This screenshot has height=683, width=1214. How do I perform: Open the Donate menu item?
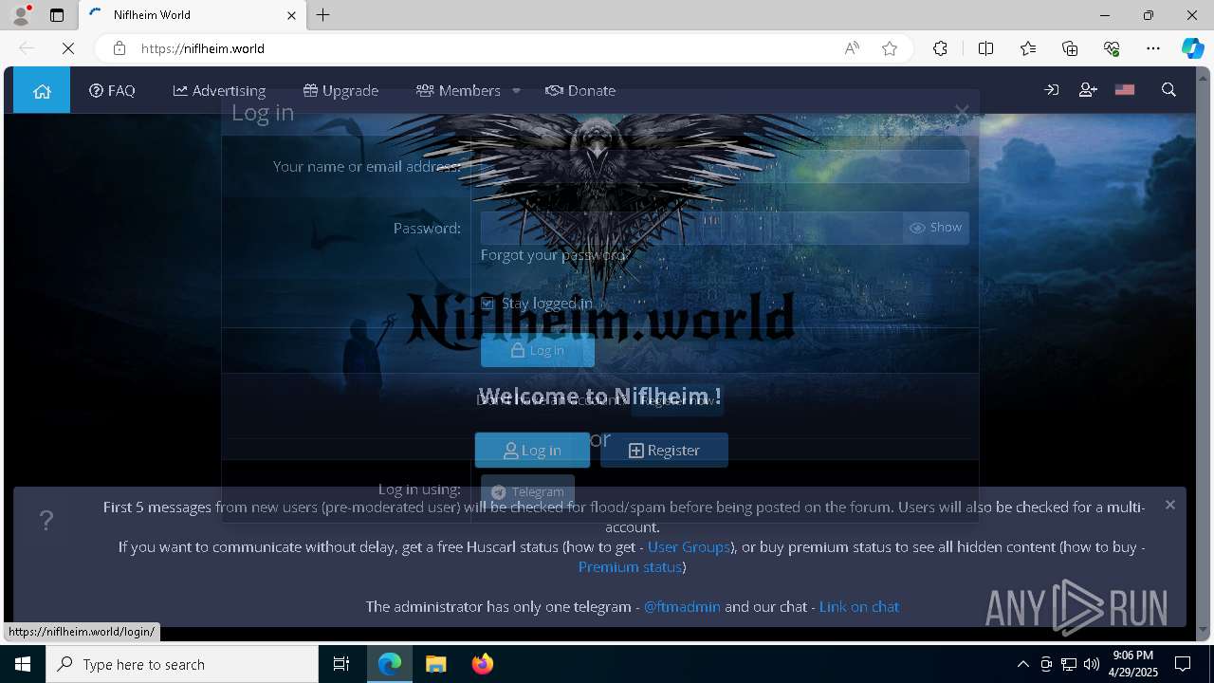[x=580, y=91]
